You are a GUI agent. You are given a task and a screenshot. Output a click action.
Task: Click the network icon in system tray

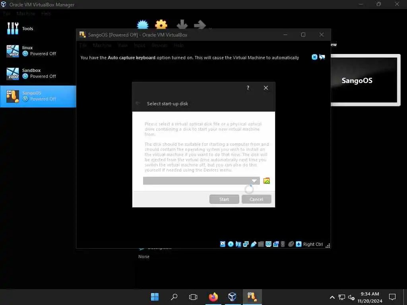tap(341, 297)
